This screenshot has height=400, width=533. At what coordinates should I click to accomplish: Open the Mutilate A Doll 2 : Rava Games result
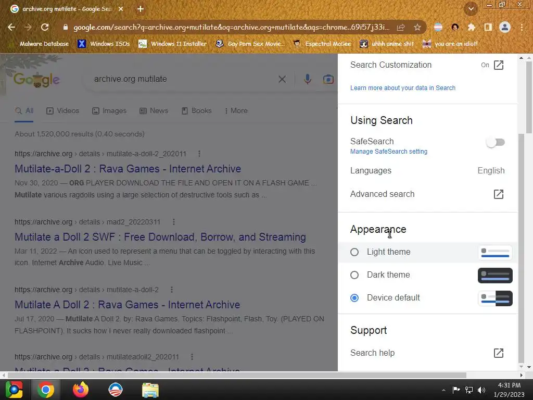point(127,304)
